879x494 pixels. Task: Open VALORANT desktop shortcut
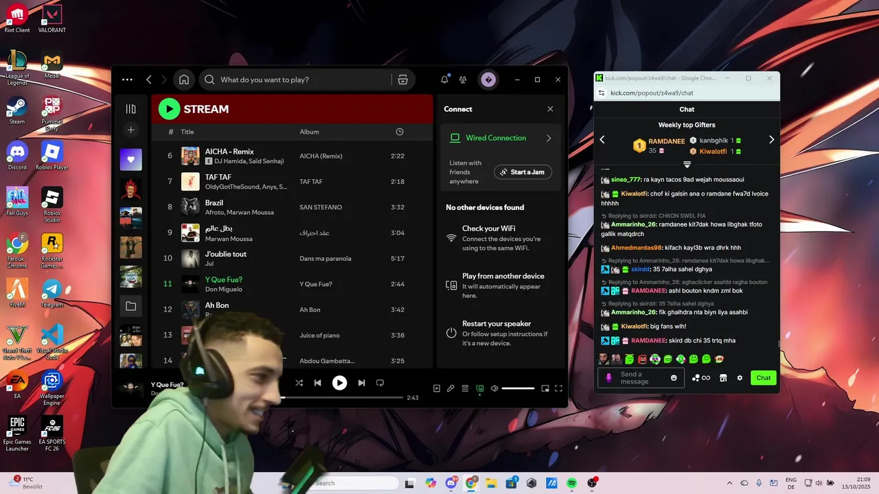pyautogui.click(x=52, y=19)
